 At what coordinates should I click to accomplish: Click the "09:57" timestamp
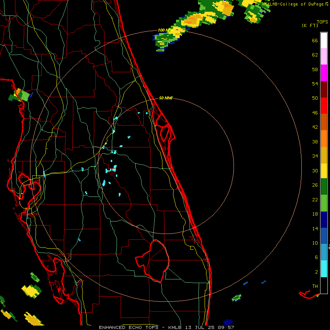[x=226, y=327]
